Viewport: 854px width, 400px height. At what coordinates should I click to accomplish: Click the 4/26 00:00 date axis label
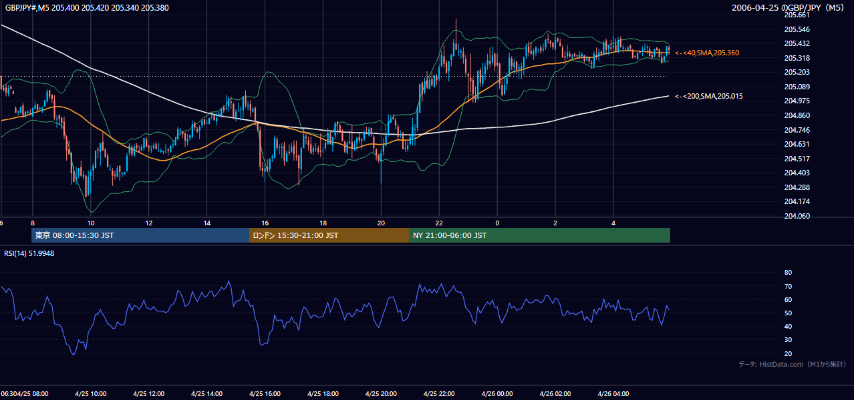coord(497,393)
